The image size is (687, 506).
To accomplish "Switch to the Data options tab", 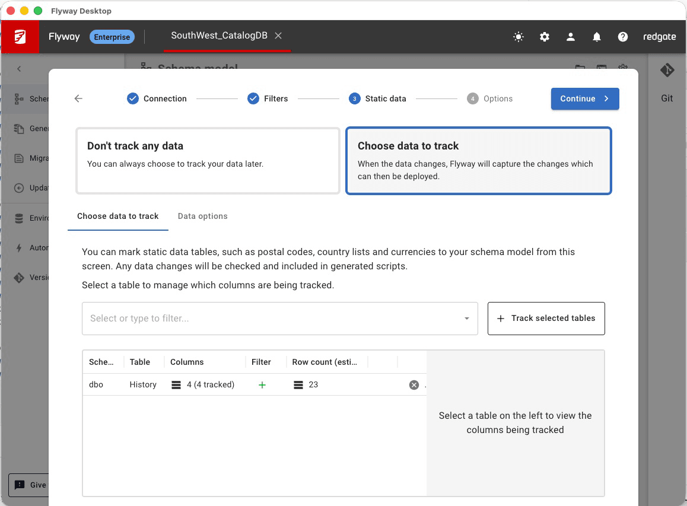I will point(203,217).
